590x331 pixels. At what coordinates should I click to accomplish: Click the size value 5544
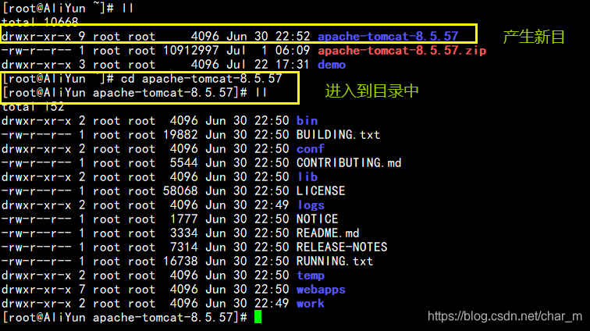(x=183, y=162)
